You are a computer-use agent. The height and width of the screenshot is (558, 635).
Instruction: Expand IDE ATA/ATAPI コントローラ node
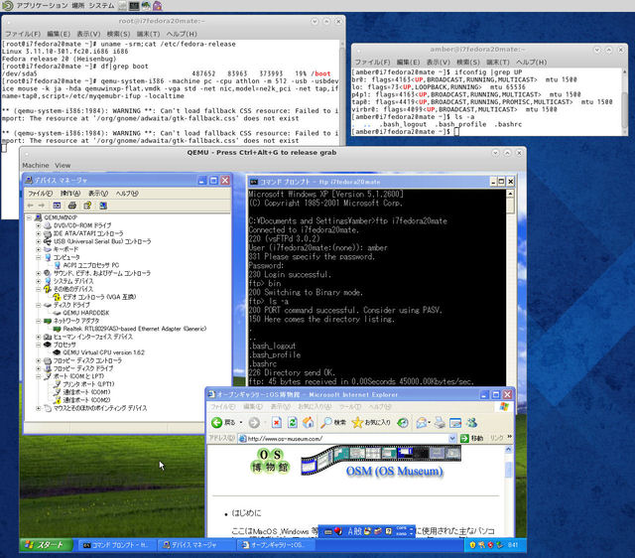38,233
